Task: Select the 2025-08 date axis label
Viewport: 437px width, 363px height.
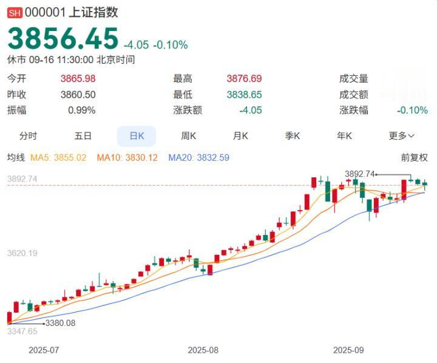Action: click(x=203, y=350)
